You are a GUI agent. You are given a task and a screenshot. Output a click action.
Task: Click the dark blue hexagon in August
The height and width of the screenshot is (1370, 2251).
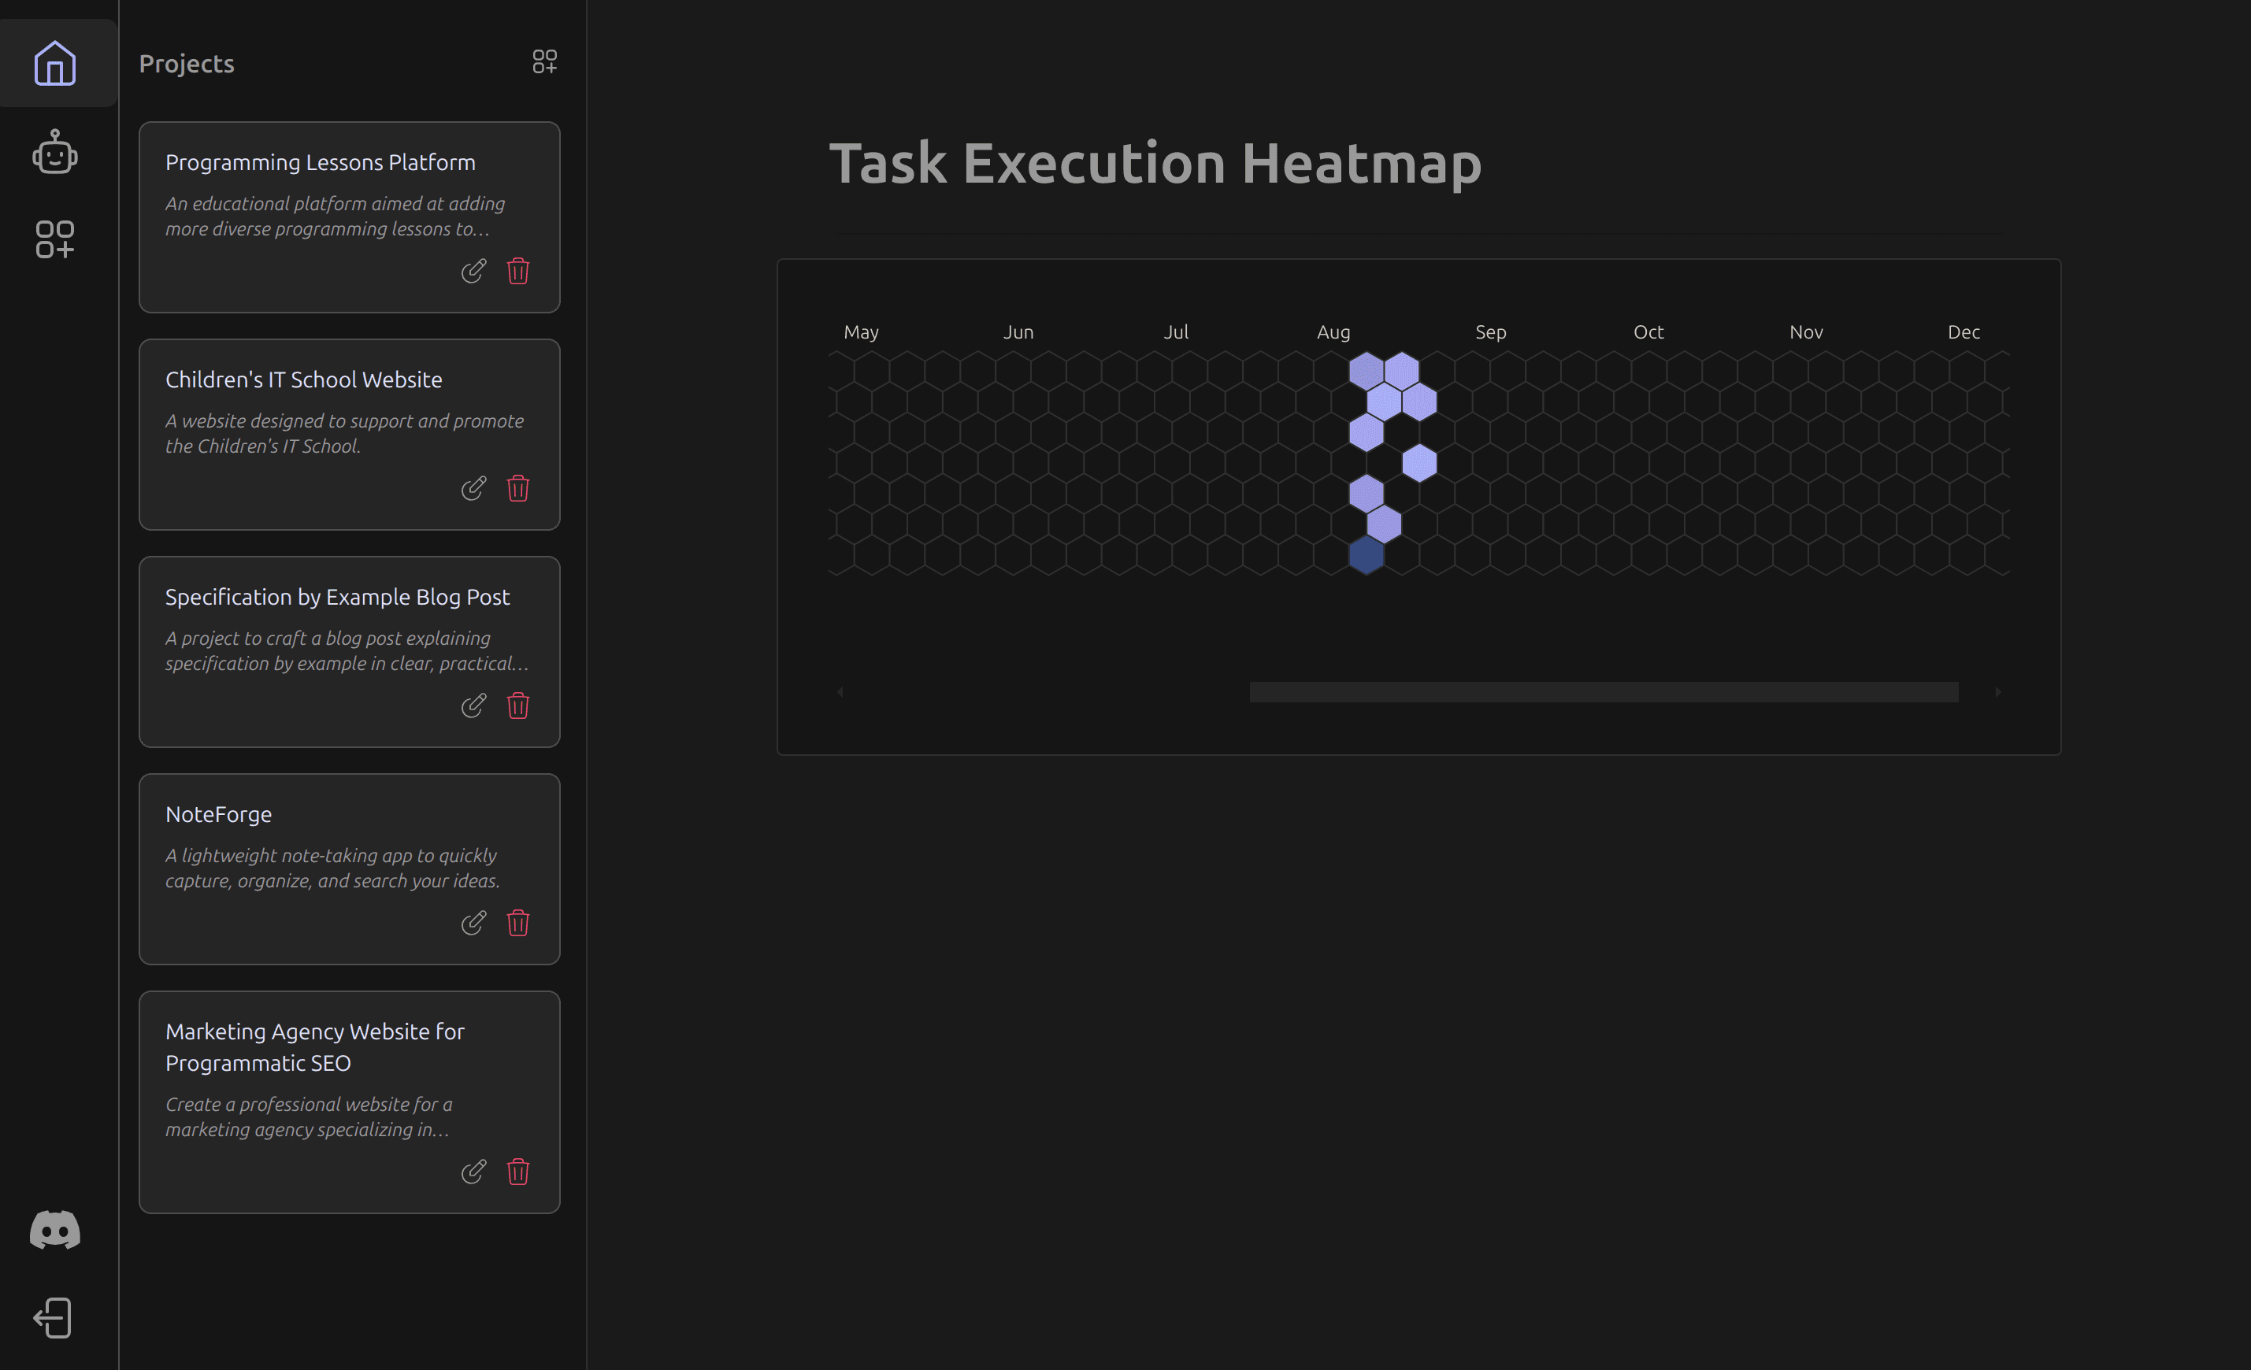click(1366, 555)
